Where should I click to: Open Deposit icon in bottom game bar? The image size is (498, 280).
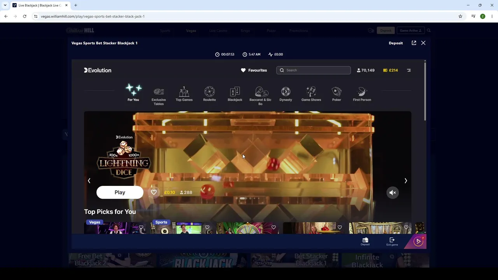click(365, 241)
